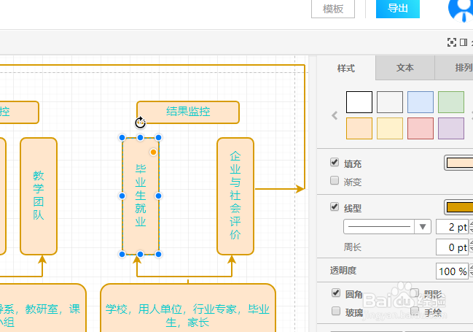The width and height of the screenshot is (473, 332).
Task: Select the 教学团队 box
Action: [x=39, y=196]
